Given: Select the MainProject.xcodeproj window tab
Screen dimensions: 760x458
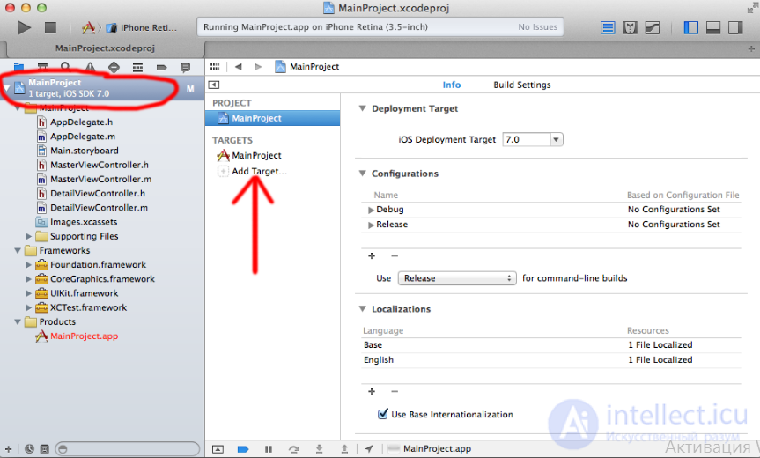Looking at the screenshot, I should (105, 48).
